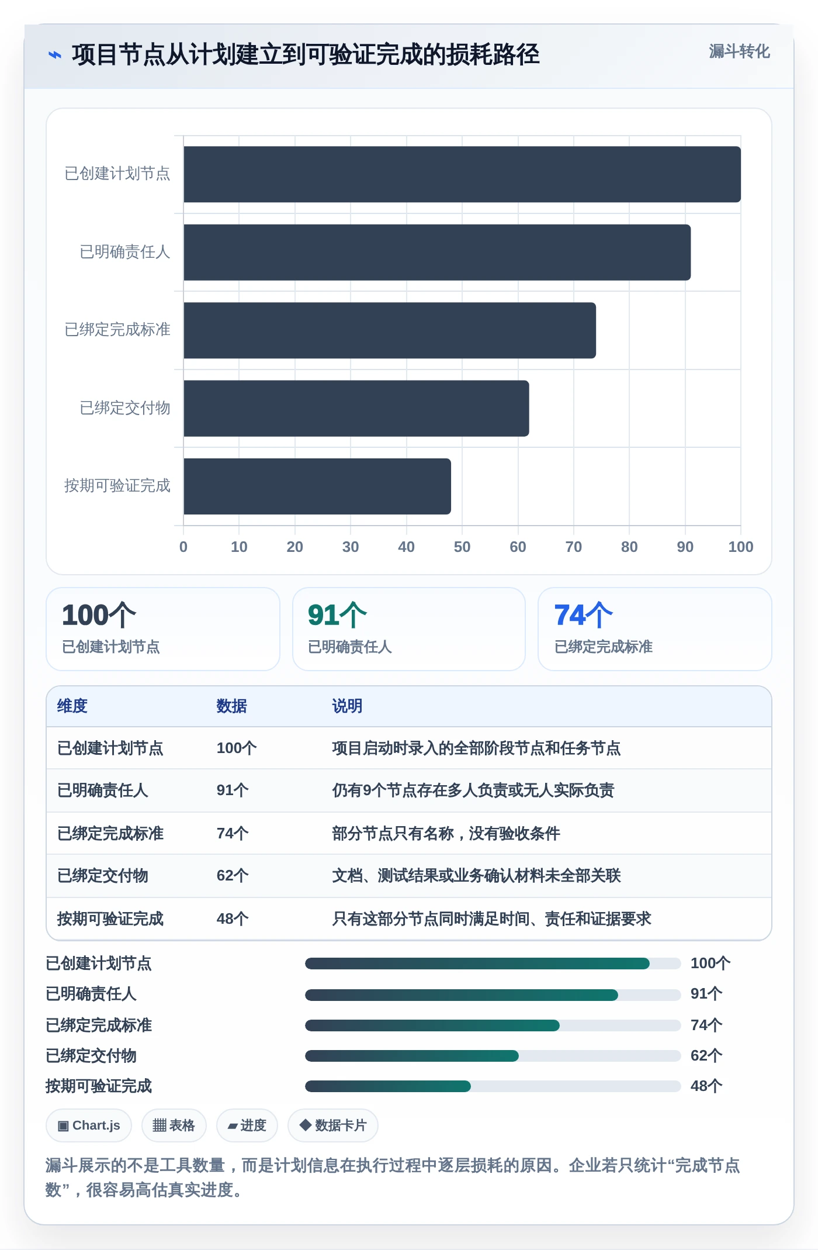818x1250 pixels.
Task: Click the 按期可验证完成 table row name
Action: click(x=110, y=918)
